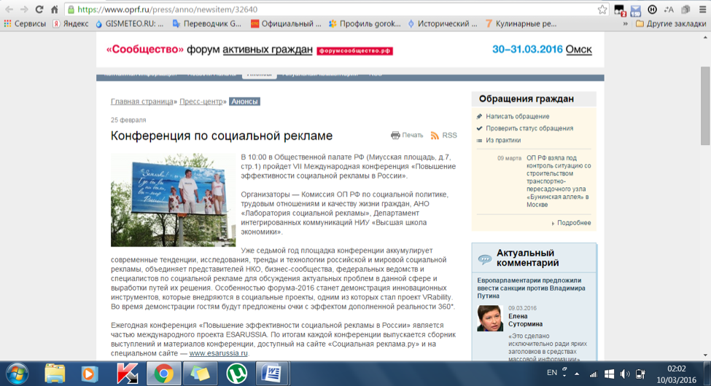The height and width of the screenshot is (386, 711).
Task: Click the page vertical scrollbar thumb
Action: (x=705, y=106)
